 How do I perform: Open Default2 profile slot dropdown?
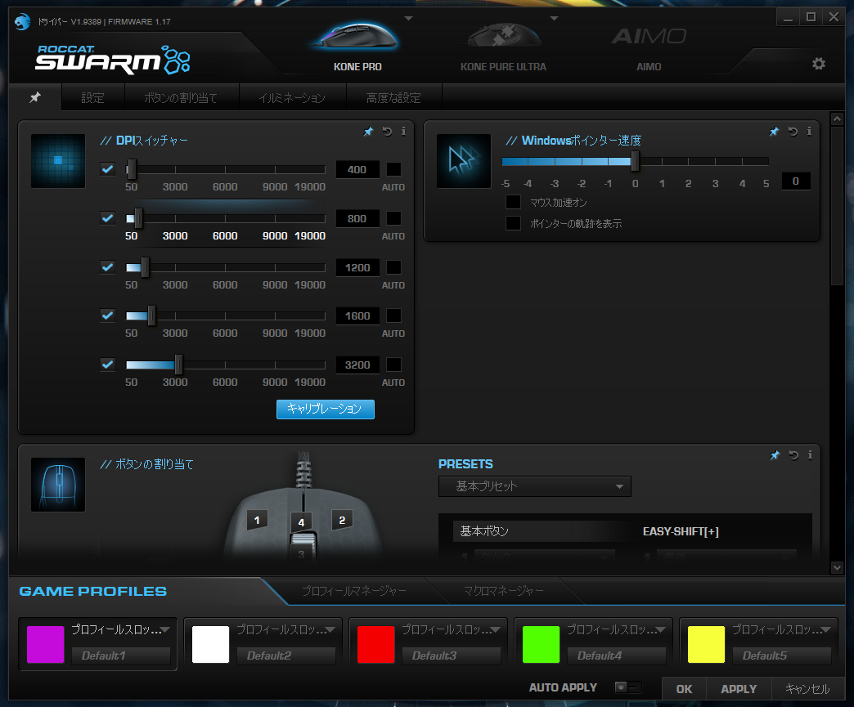[x=330, y=629]
